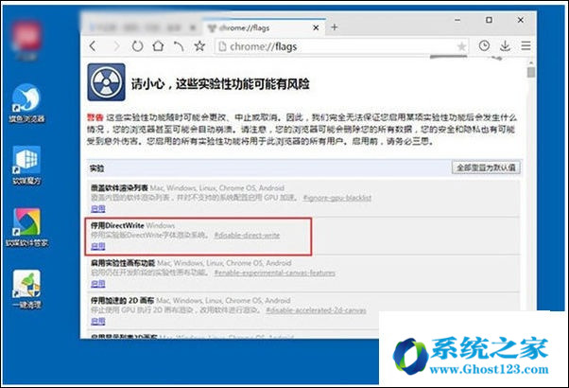The height and width of the screenshot is (388, 569).
Task: Click the reset all to default button
Action: [x=486, y=168]
